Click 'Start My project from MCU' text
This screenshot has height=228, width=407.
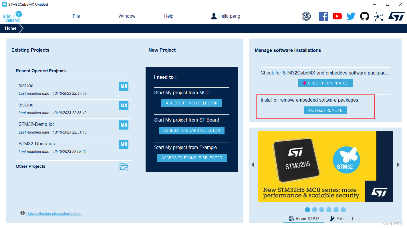[x=182, y=92]
